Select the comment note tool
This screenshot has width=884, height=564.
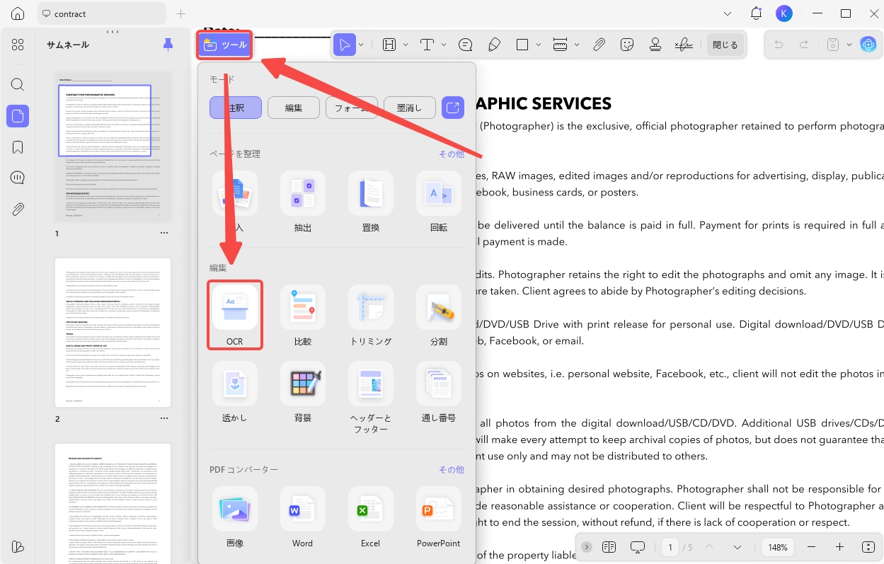(x=465, y=45)
